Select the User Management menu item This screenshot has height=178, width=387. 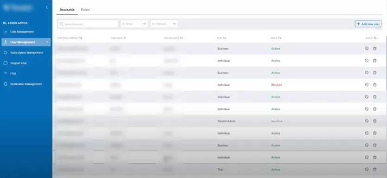coord(26,42)
